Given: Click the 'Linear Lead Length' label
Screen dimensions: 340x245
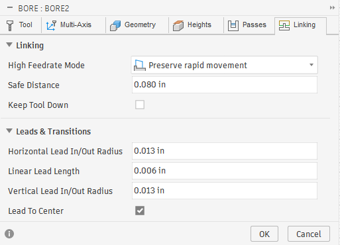Looking at the screenshot, I should [x=44, y=171].
